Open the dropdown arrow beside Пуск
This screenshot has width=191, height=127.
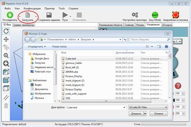tap(70, 16)
